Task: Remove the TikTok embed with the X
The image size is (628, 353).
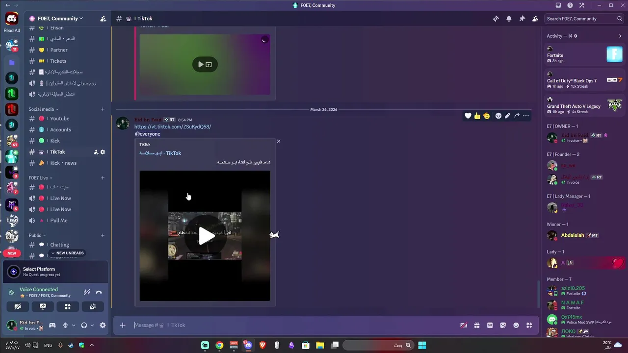Action: click(279, 141)
